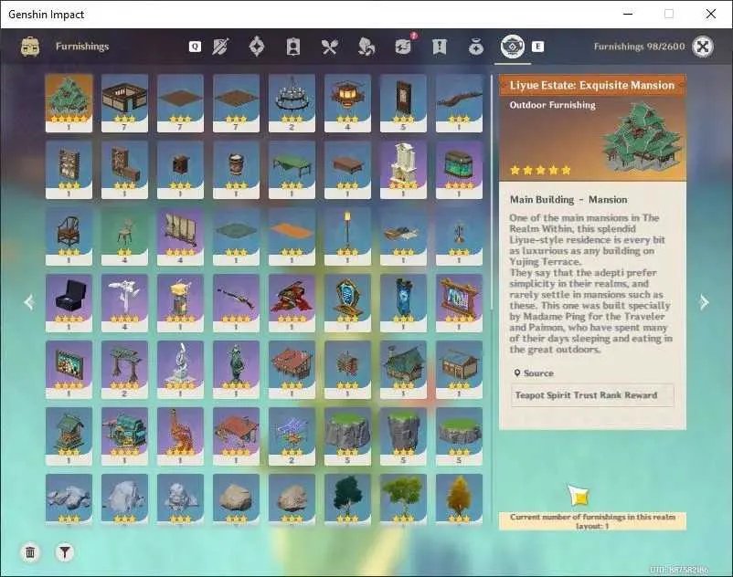Click the item grid vertical scrollbar
Viewport: 733px width, 577px height.
492,192
